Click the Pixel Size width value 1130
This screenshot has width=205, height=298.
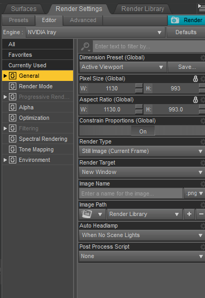[112, 89]
